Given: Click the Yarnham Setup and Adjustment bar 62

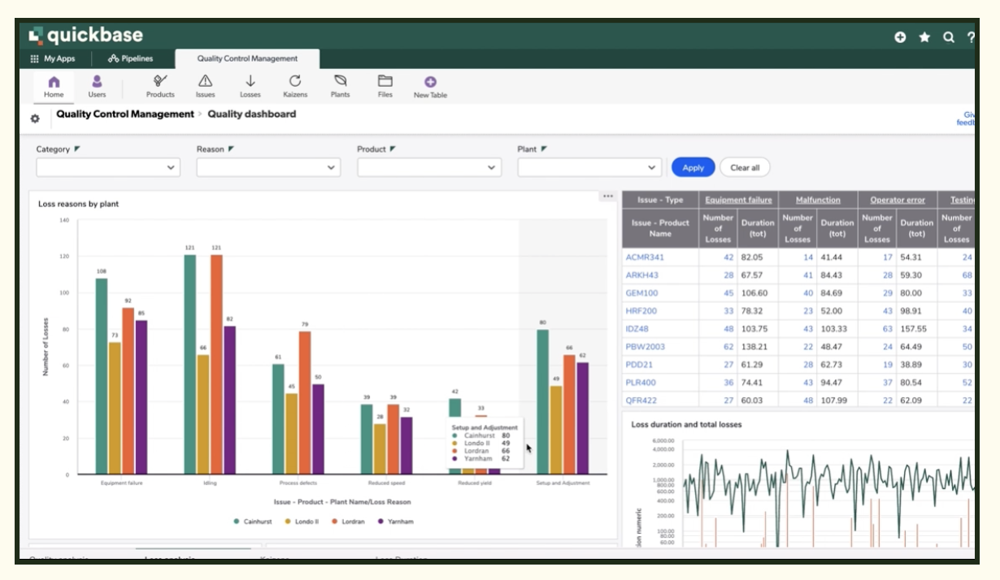Looking at the screenshot, I should [583, 418].
